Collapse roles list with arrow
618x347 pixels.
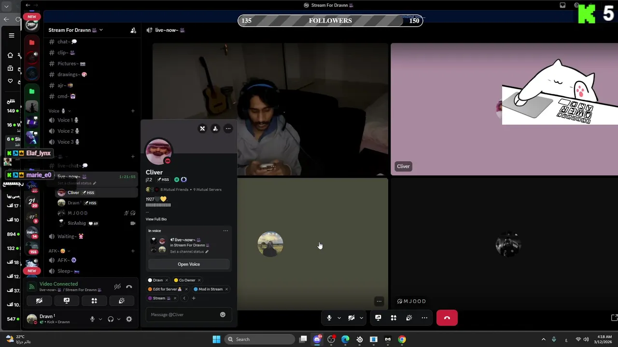coord(184,298)
